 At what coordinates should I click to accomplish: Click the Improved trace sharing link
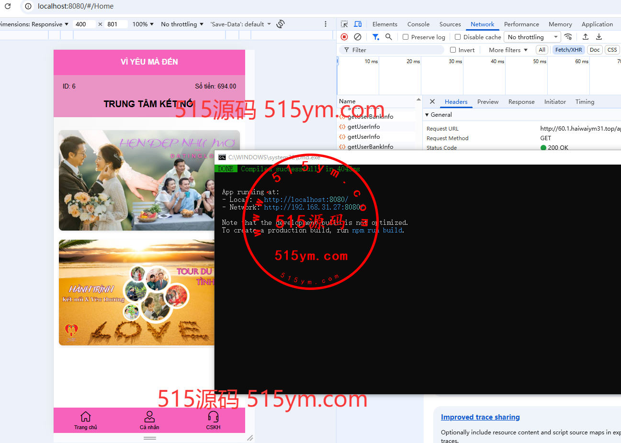pos(480,417)
